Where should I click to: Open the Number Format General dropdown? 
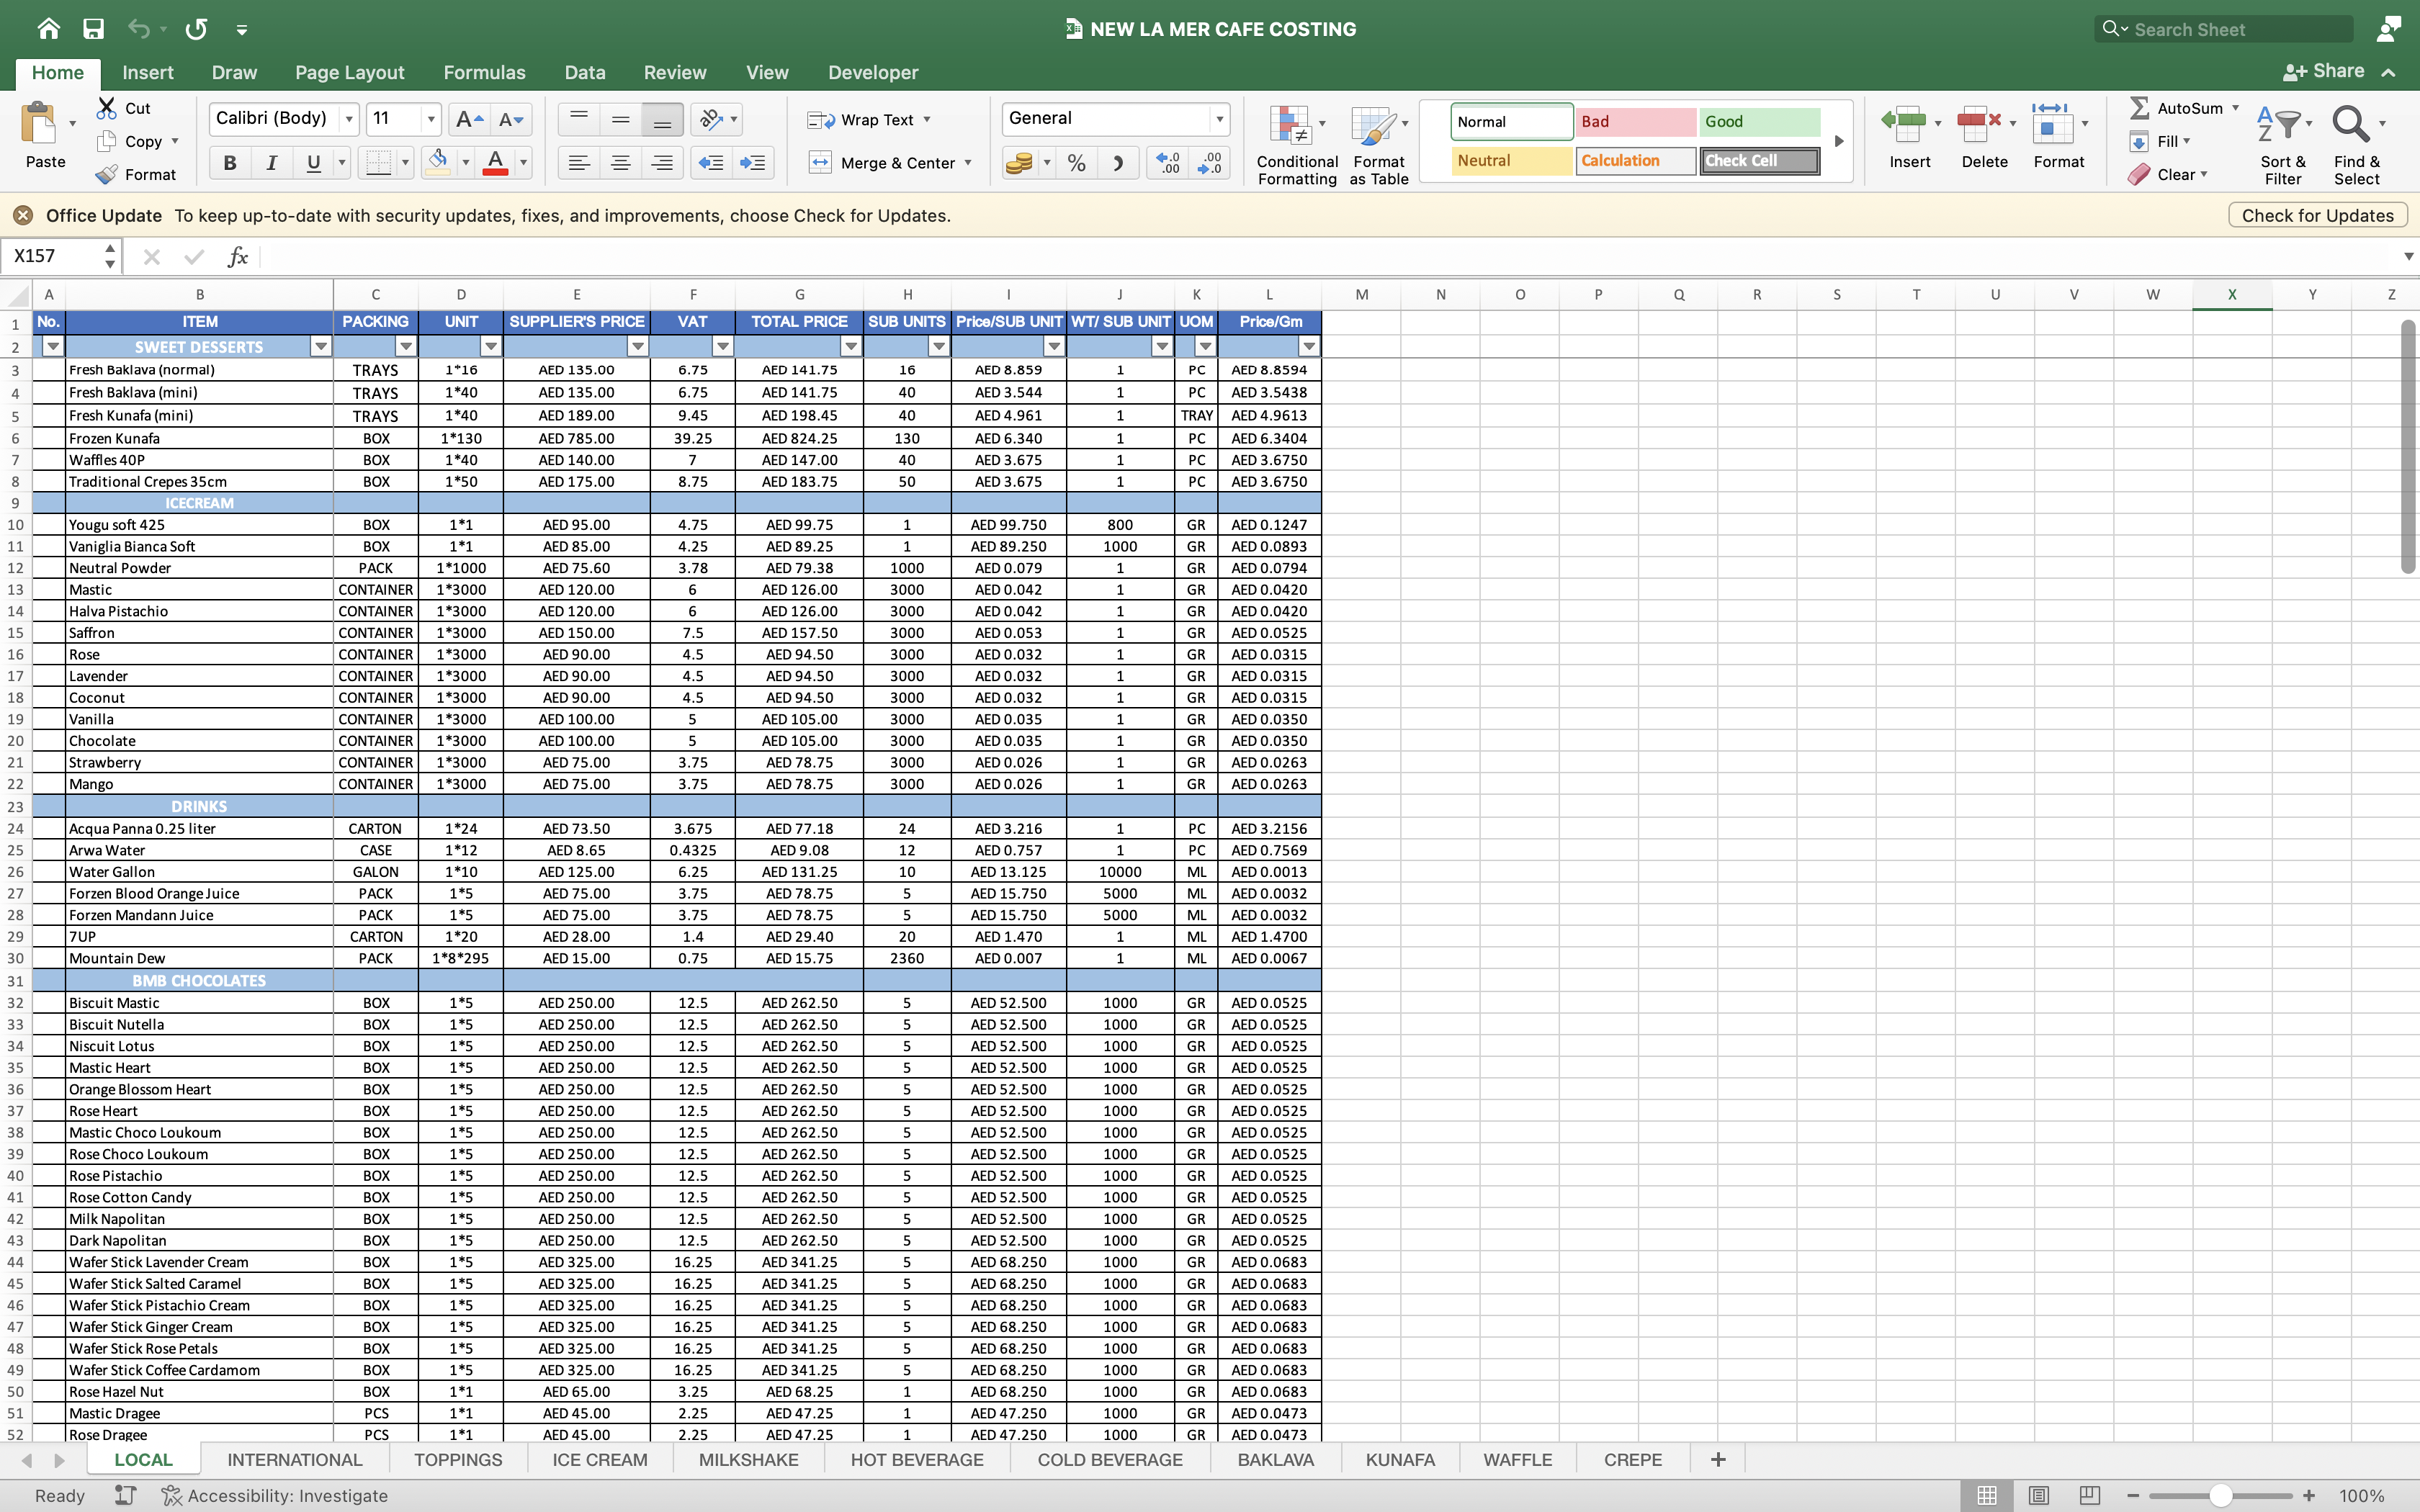click(x=1219, y=119)
